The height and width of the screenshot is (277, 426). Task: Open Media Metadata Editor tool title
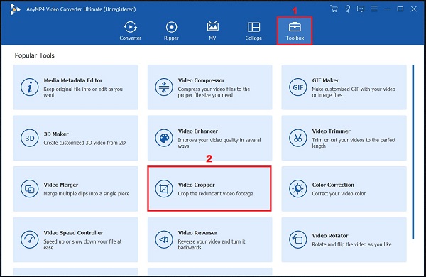click(x=73, y=80)
